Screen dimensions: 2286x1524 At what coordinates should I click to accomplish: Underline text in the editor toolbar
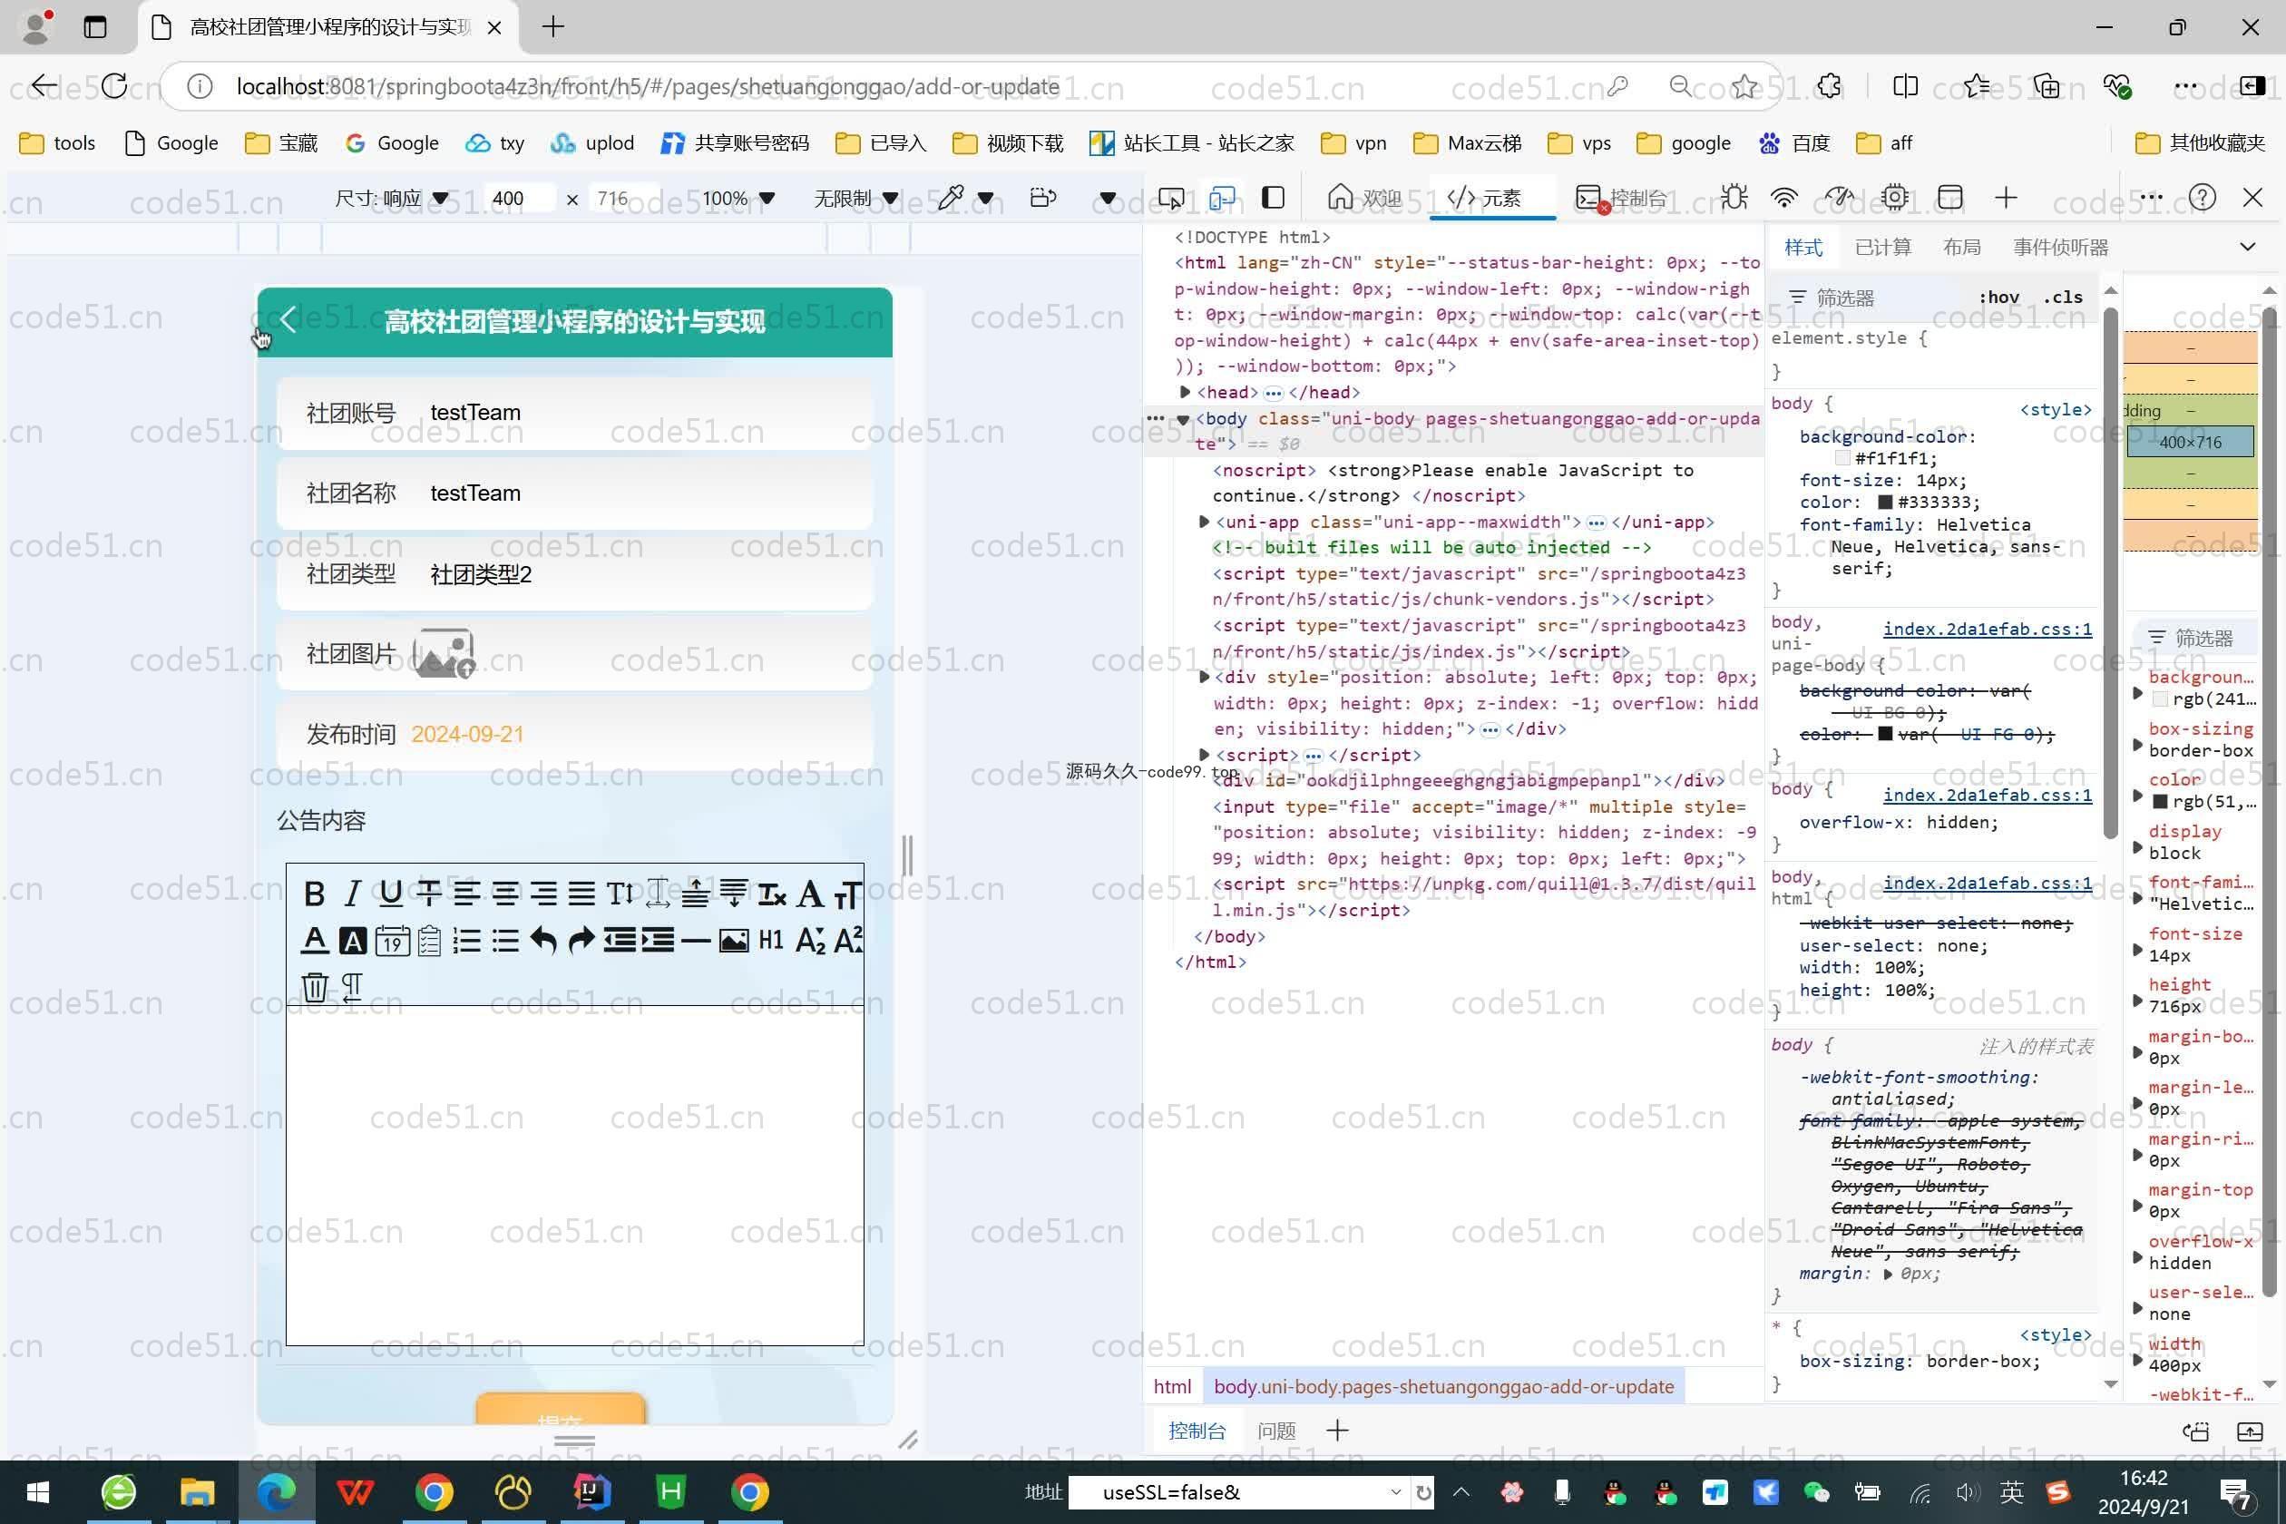pyautogui.click(x=391, y=894)
